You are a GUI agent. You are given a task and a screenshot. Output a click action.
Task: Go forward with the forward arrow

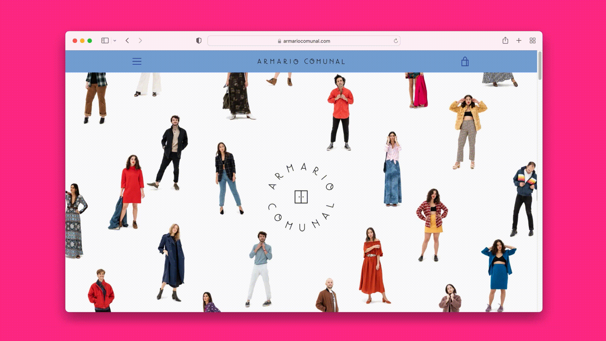(140, 40)
